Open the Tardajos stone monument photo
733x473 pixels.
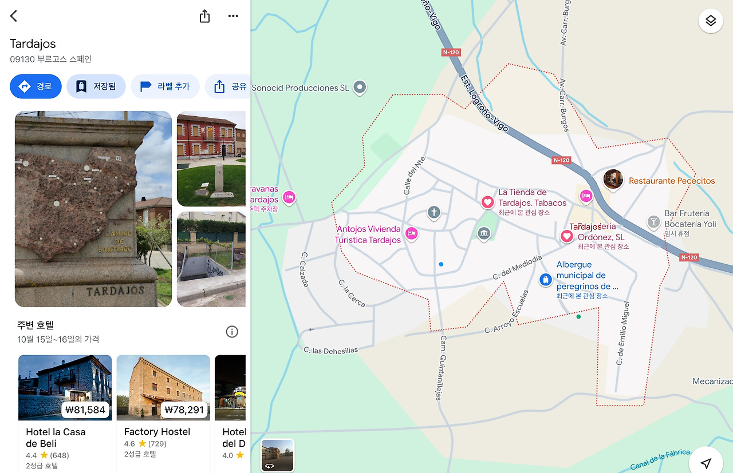click(93, 209)
